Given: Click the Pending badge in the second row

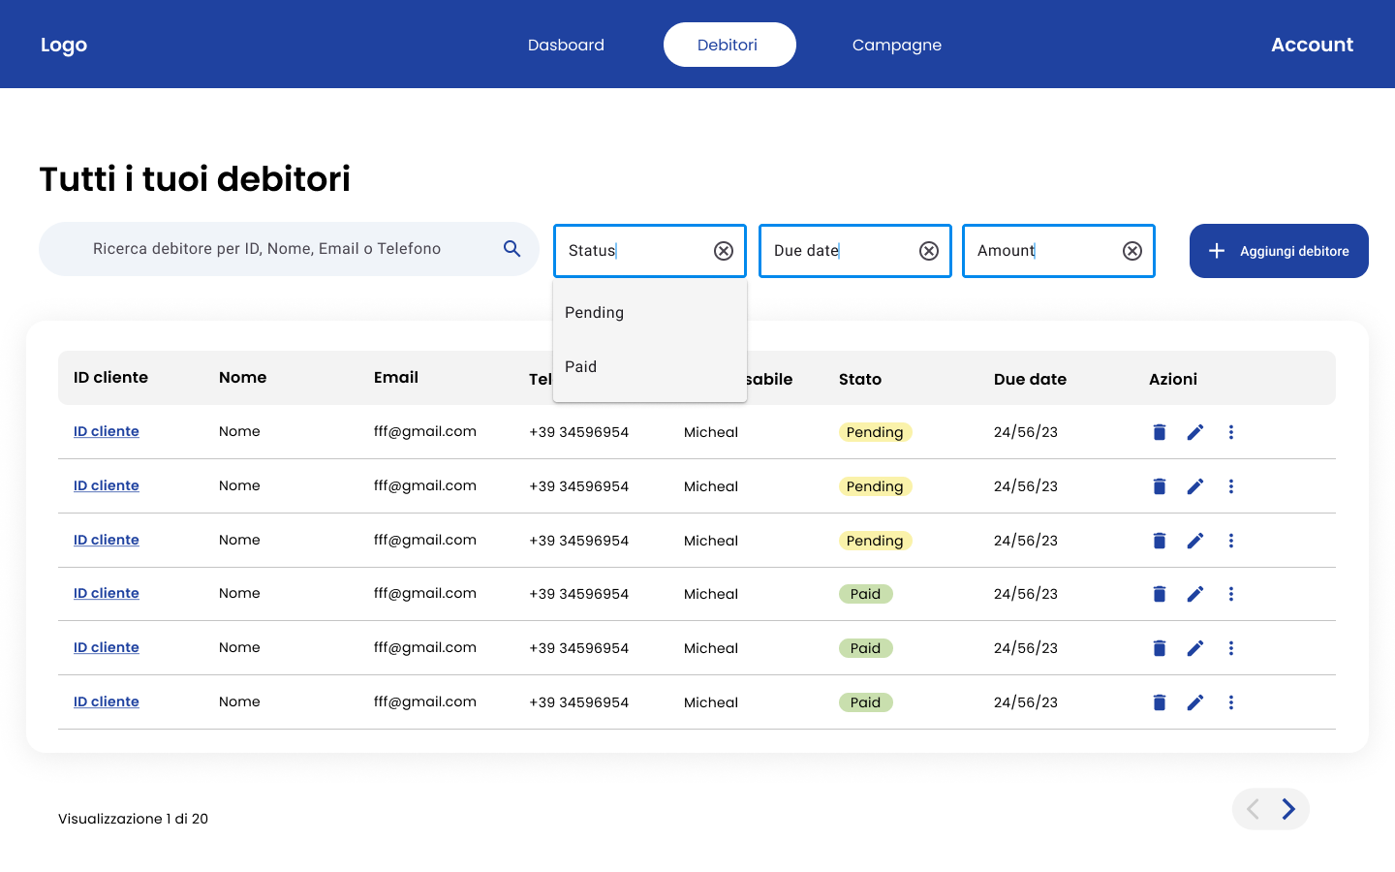Looking at the screenshot, I should [875, 486].
